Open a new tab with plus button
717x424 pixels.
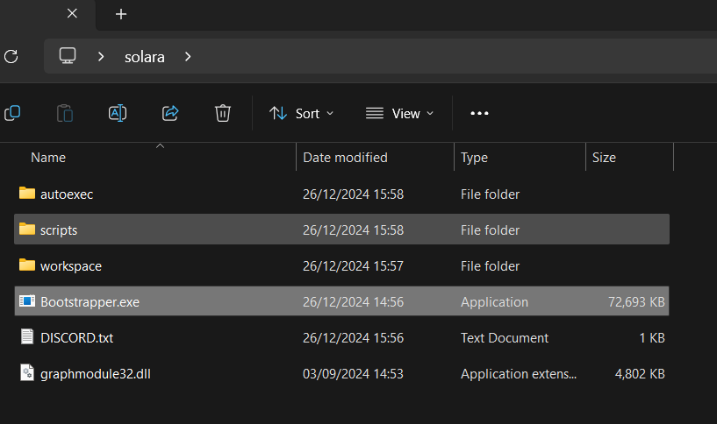point(121,14)
